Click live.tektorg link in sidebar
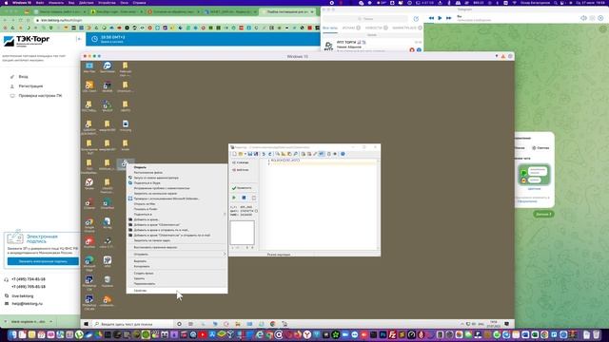Screen dimensions: 609x342 (23, 295)
